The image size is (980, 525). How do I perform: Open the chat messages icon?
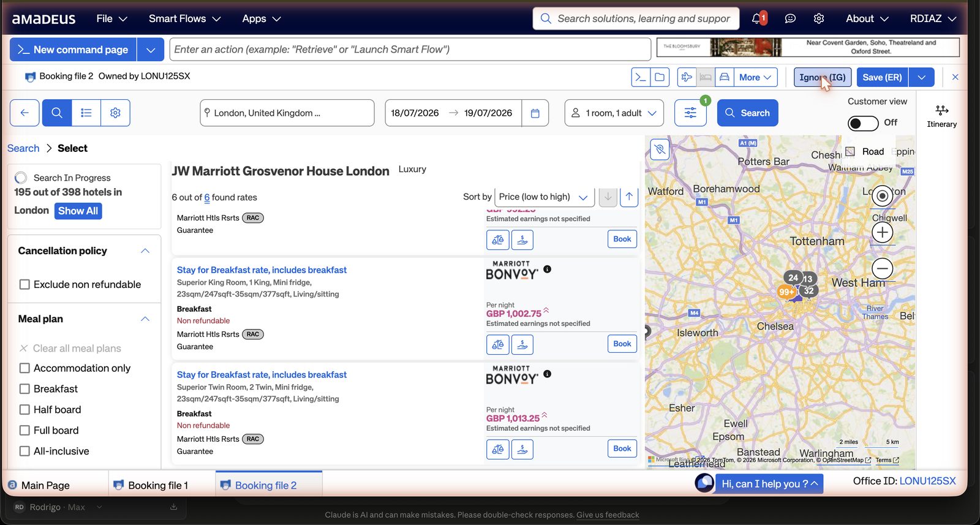(x=790, y=18)
